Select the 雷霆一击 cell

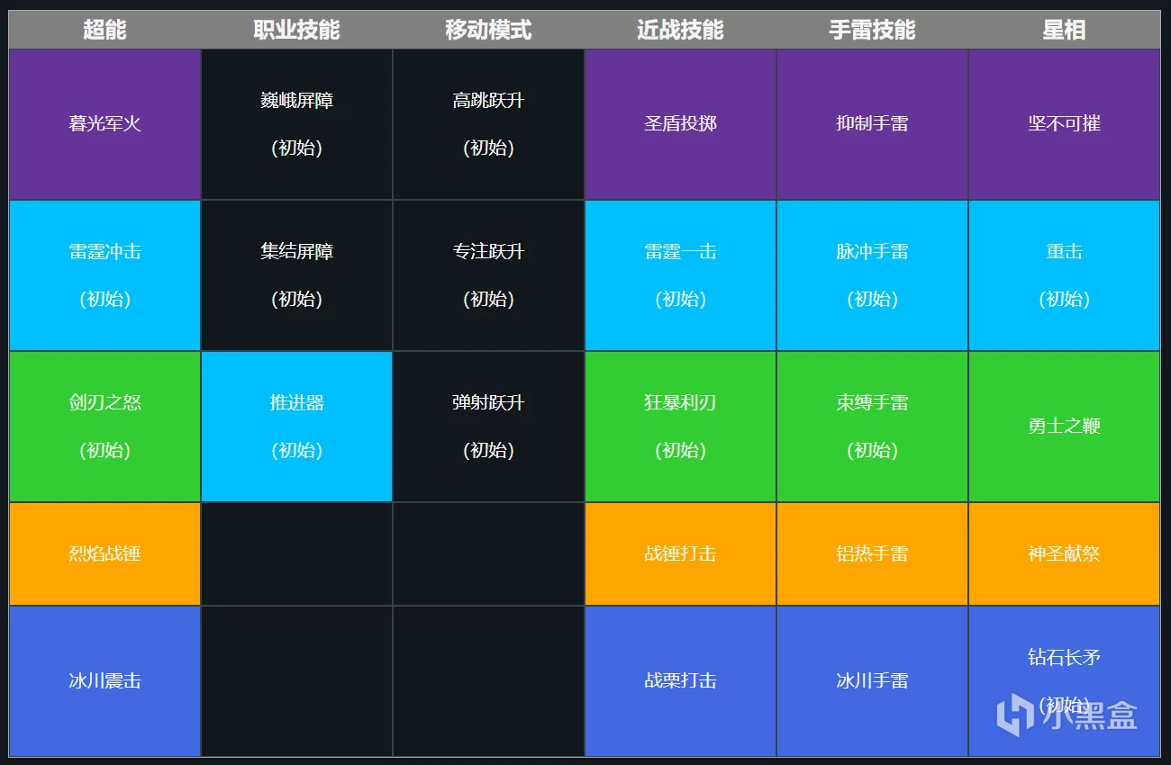point(680,275)
